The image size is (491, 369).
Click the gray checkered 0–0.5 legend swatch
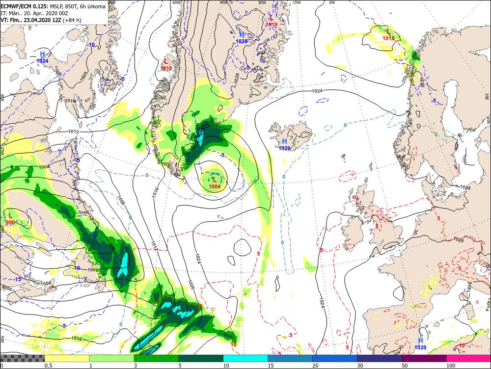23,358
